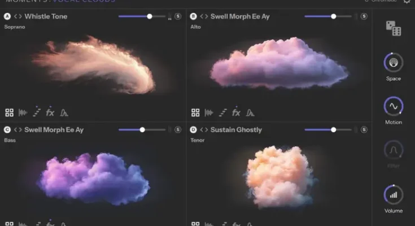Click the envelope shape icon in layer A

[64, 112]
